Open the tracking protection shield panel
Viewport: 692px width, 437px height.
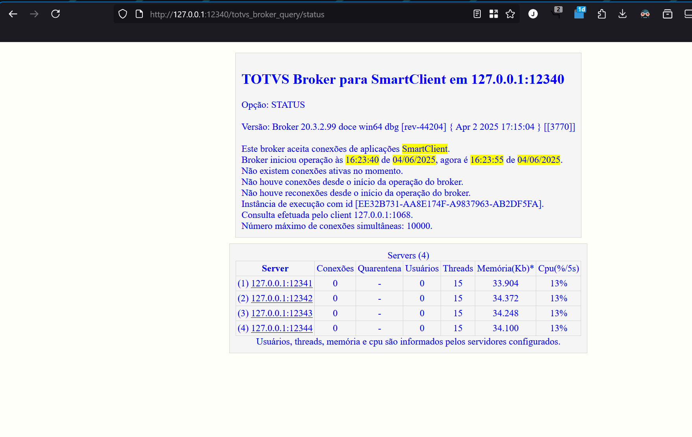tap(123, 14)
